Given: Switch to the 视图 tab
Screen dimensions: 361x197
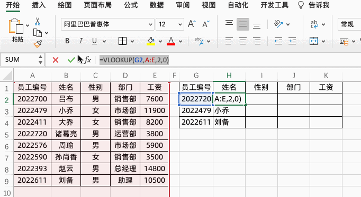Looking at the screenshot, I should (x=209, y=5).
